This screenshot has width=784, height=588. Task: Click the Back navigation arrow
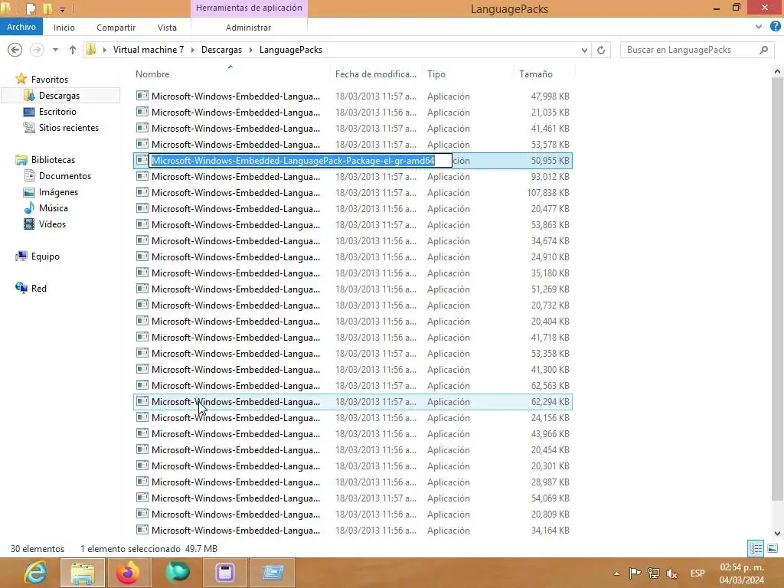[15, 50]
